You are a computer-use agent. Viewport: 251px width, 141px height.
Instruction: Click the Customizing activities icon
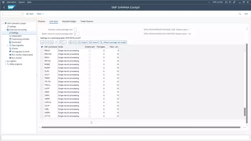click(10, 39)
